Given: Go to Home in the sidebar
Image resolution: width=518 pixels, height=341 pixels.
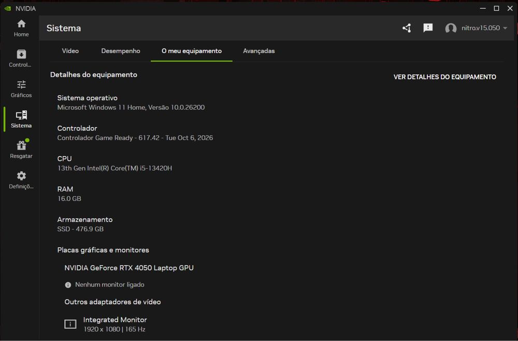Looking at the screenshot, I should [x=21, y=28].
